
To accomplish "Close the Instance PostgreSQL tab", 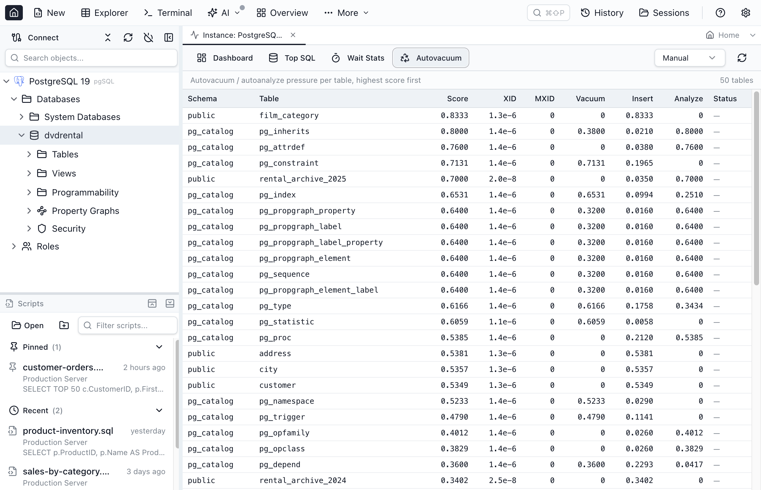I will [293, 35].
